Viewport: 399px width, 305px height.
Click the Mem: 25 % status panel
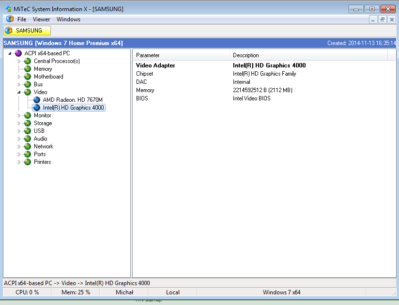(x=76, y=292)
